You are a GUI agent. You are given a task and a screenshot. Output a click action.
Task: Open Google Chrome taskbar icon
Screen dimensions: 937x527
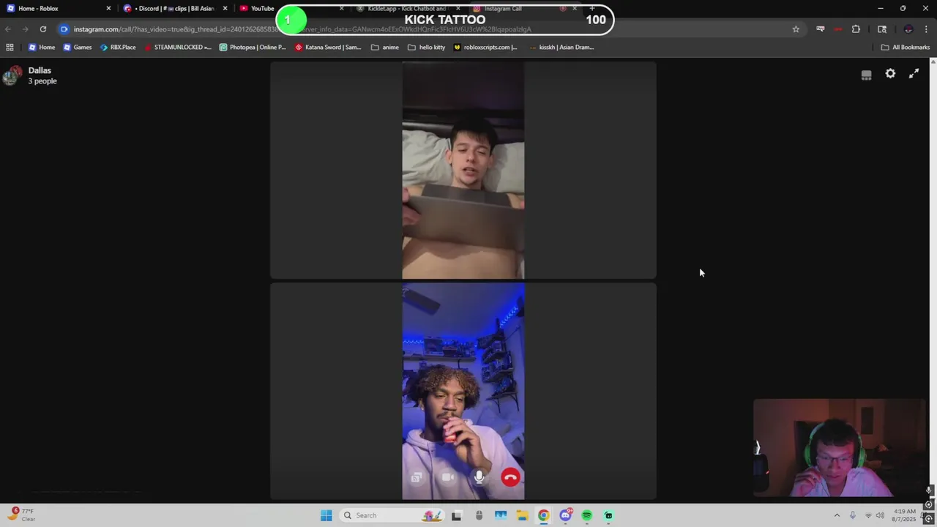pyautogui.click(x=543, y=515)
